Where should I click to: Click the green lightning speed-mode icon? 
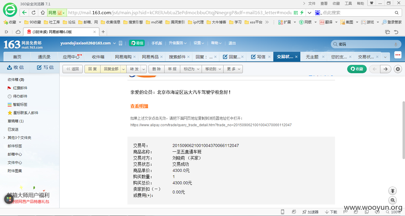pyautogui.click(x=302, y=13)
